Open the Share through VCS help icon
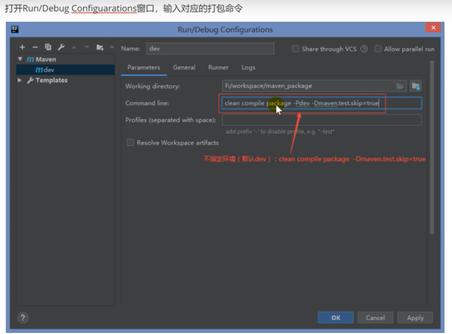 click(x=364, y=49)
